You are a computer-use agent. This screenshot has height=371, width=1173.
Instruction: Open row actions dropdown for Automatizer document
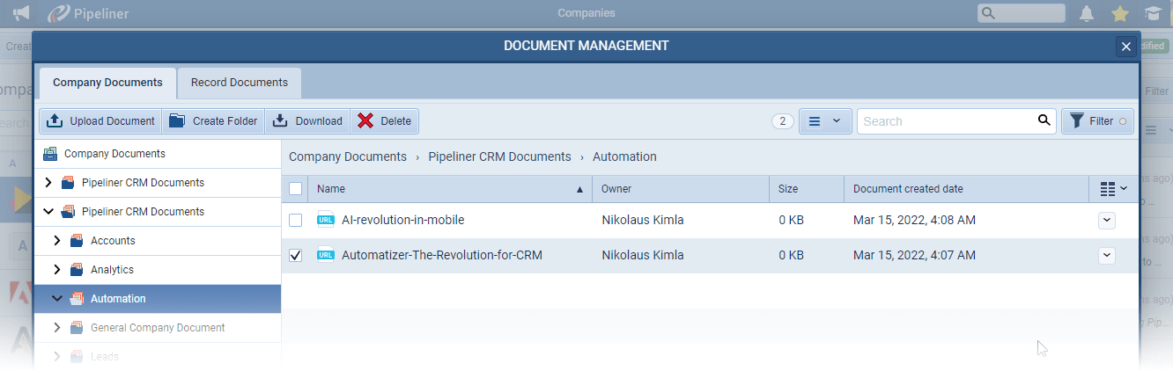point(1107,255)
